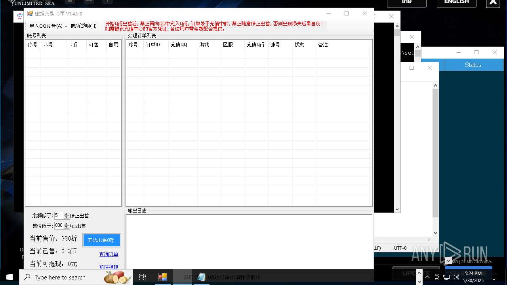The height and width of the screenshot is (285, 507).
Task: Minimize the 蜜蜂交易-Q币 window
Action: [328, 13]
